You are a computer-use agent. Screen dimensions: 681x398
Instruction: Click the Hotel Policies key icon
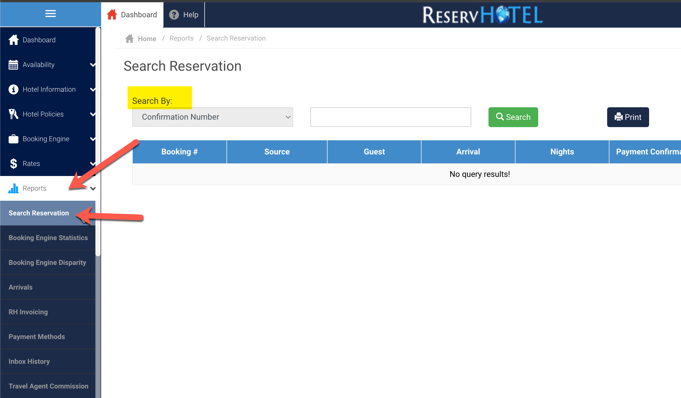click(x=13, y=114)
